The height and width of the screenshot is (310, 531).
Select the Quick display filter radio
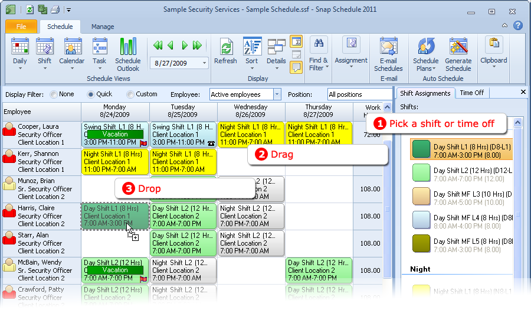pos(90,94)
